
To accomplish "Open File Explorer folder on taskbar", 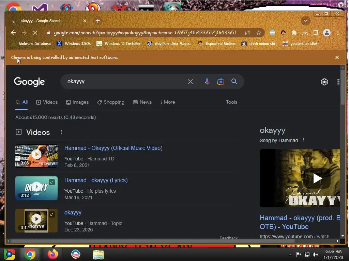I will [x=98, y=254].
